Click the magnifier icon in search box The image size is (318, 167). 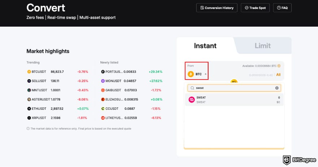click(x=192, y=88)
